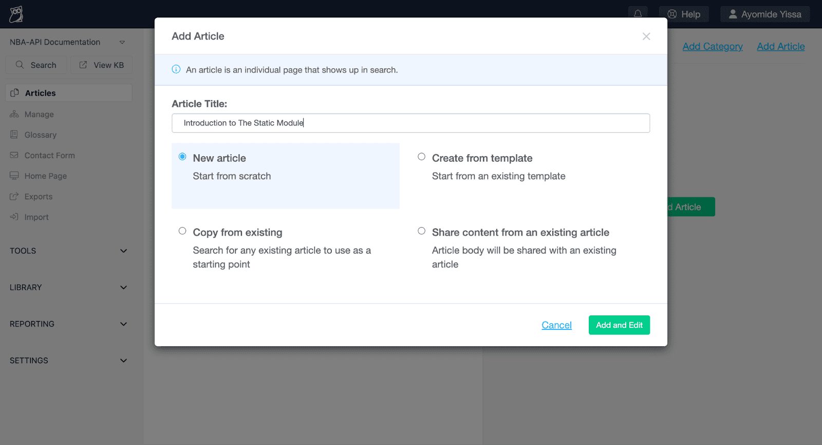
Task: Click the info icon in the banner
Action: (176, 69)
